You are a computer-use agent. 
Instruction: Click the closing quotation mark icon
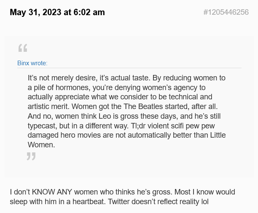coord(31,157)
